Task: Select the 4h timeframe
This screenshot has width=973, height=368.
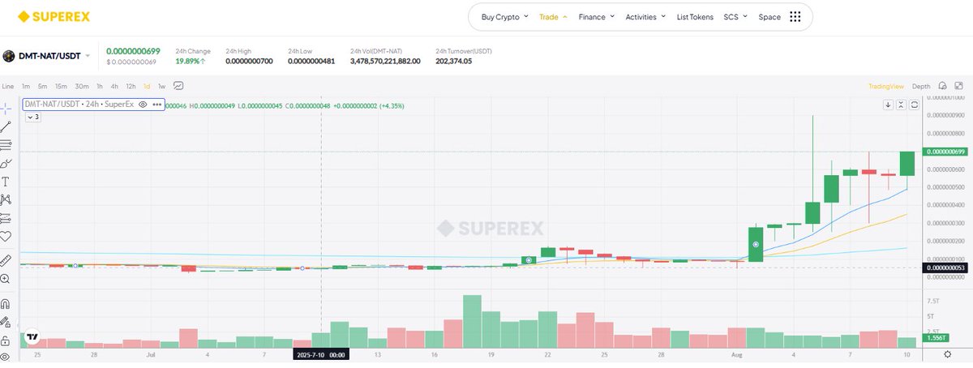Action: (x=114, y=86)
